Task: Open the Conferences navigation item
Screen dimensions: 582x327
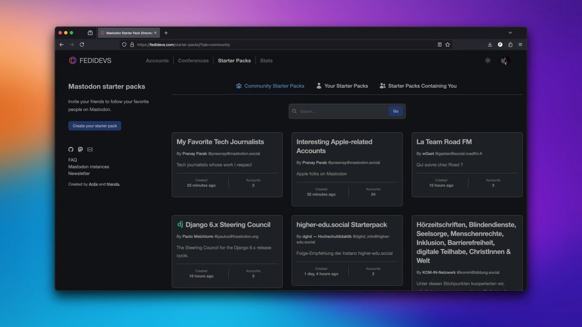Action: pos(193,61)
